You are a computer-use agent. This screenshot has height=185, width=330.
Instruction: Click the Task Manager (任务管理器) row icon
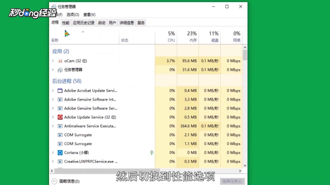coord(60,70)
